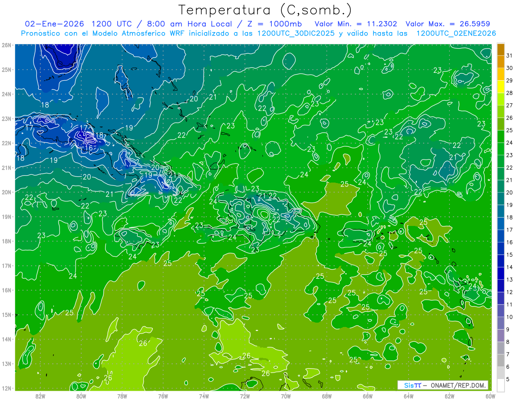Click the "1200UTC_30DIC2025" initialization time text

[296, 33]
